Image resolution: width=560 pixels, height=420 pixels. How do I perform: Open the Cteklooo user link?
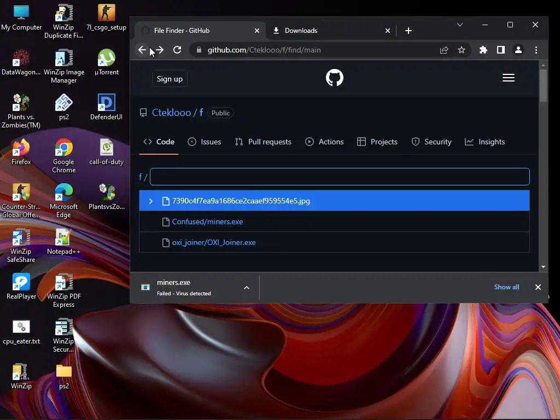click(171, 113)
